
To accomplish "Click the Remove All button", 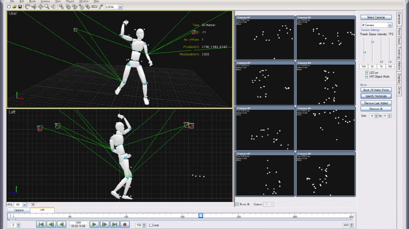I will click(x=376, y=109).
